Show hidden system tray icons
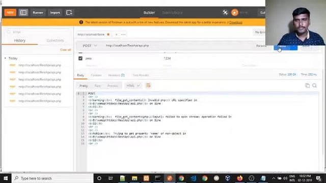This screenshot has height=183, width=326. tap(274, 178)
